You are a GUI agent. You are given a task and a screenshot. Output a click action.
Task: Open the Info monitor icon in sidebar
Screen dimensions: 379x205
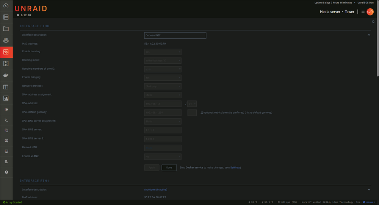6,151
